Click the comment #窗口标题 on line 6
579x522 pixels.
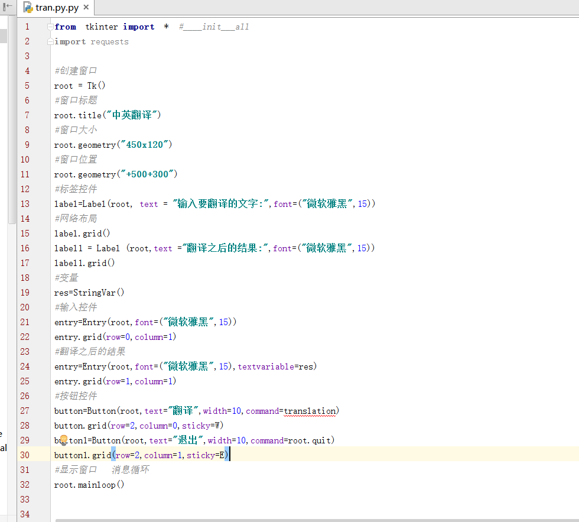tap(76, 100)
